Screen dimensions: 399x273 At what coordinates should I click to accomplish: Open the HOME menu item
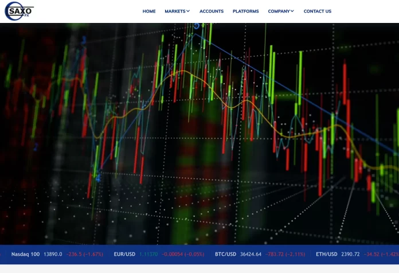pyautogui.click(x=149, y=11)
